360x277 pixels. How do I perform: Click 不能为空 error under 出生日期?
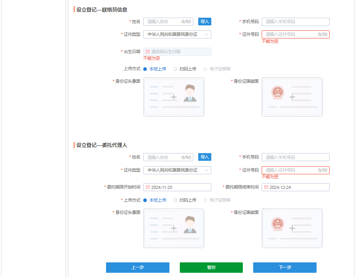coord(151,58)
